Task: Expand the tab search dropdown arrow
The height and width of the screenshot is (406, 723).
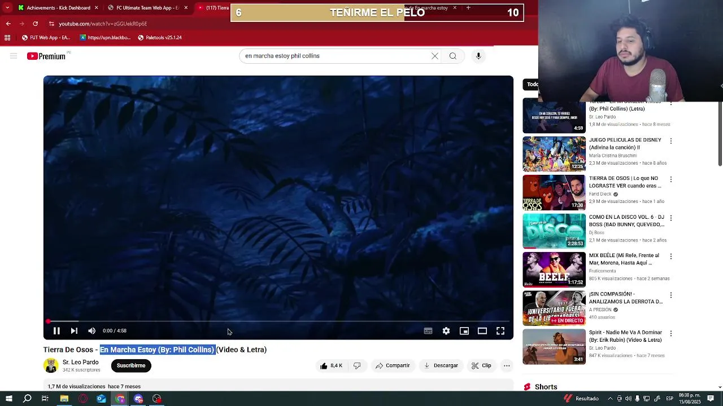Action: (x=7, y=8)
